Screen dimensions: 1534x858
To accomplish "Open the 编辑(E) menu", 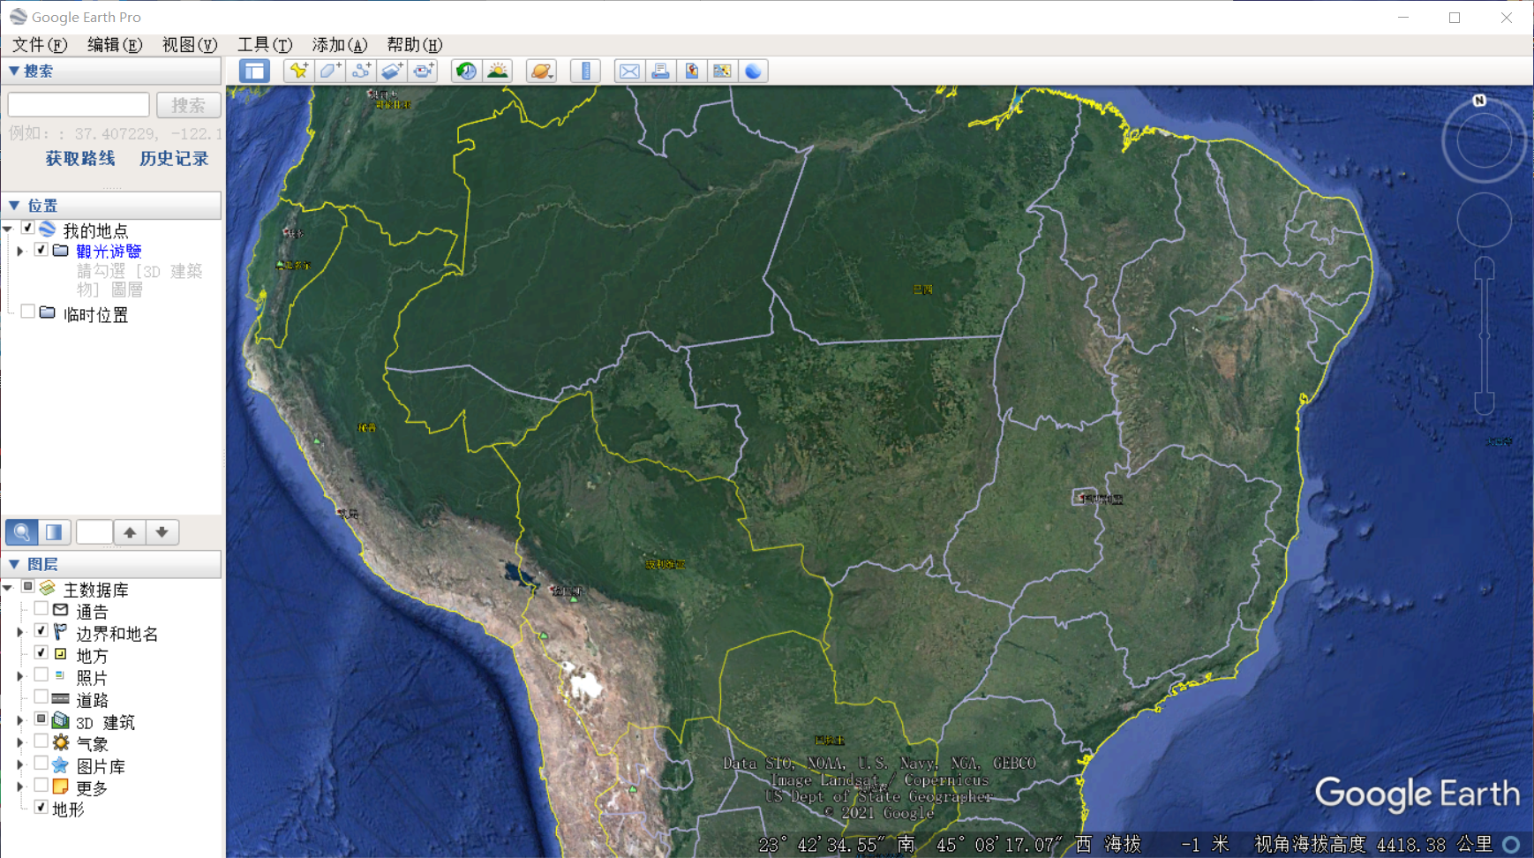I will (114, 45).
